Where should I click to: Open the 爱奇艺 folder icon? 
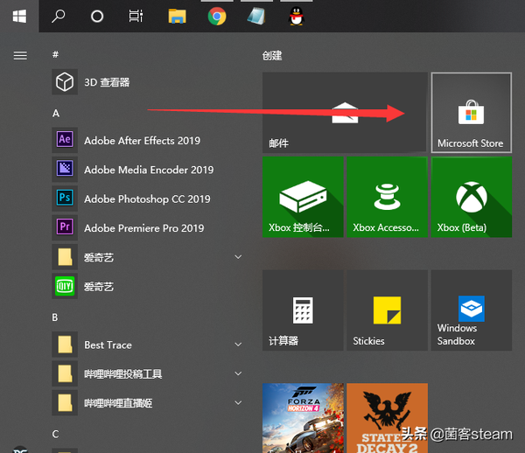[65, 257]
